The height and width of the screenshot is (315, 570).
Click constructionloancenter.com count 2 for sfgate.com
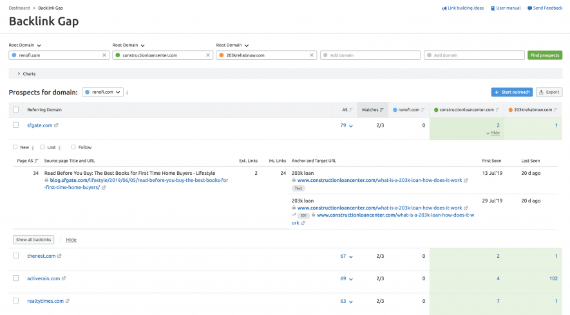pos(498,125)
